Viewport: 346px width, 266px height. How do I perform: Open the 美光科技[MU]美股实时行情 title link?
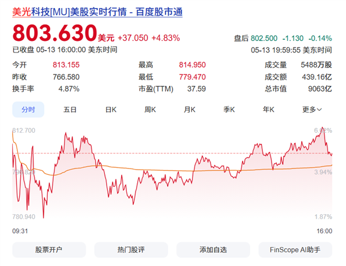97,12
